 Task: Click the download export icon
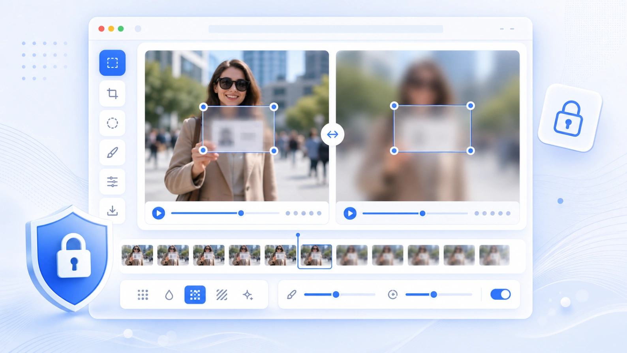[113, 211]
